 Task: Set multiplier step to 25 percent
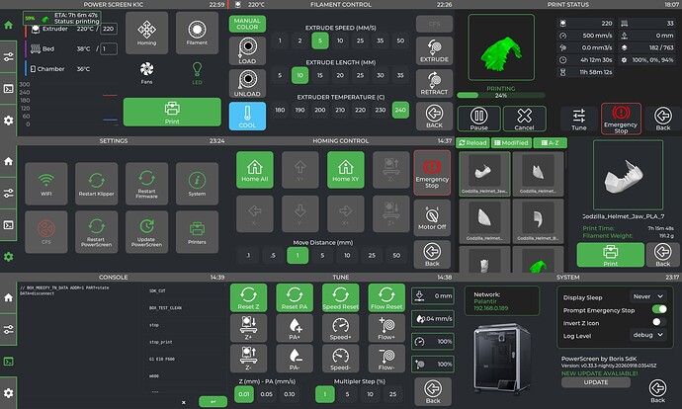click(x=392, y=394)
